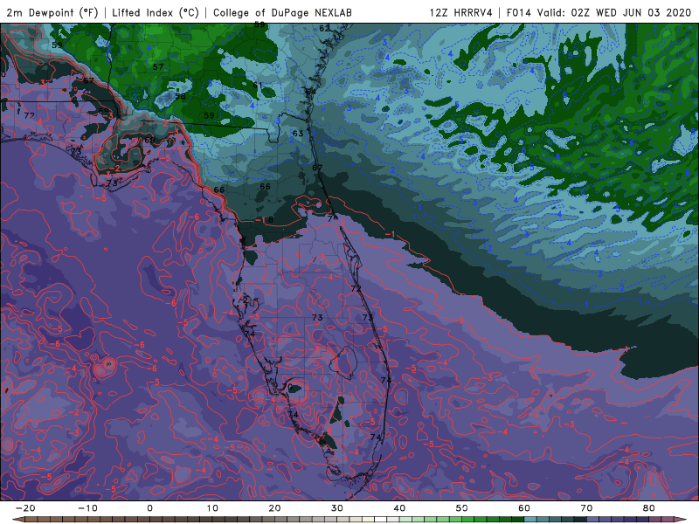Image resolution: width=699 pixels, height=524 pixels.
Task: Click the 57 dewpoint value on the map
Action: pos(158,67)
